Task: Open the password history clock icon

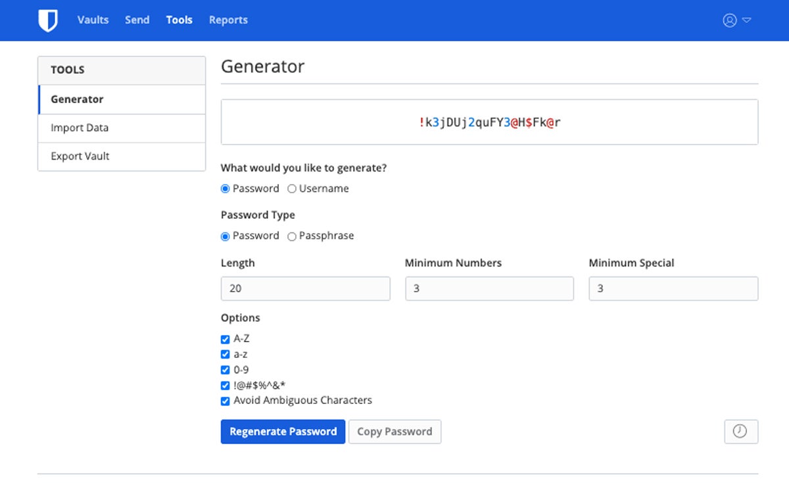Action: [740, 432]
